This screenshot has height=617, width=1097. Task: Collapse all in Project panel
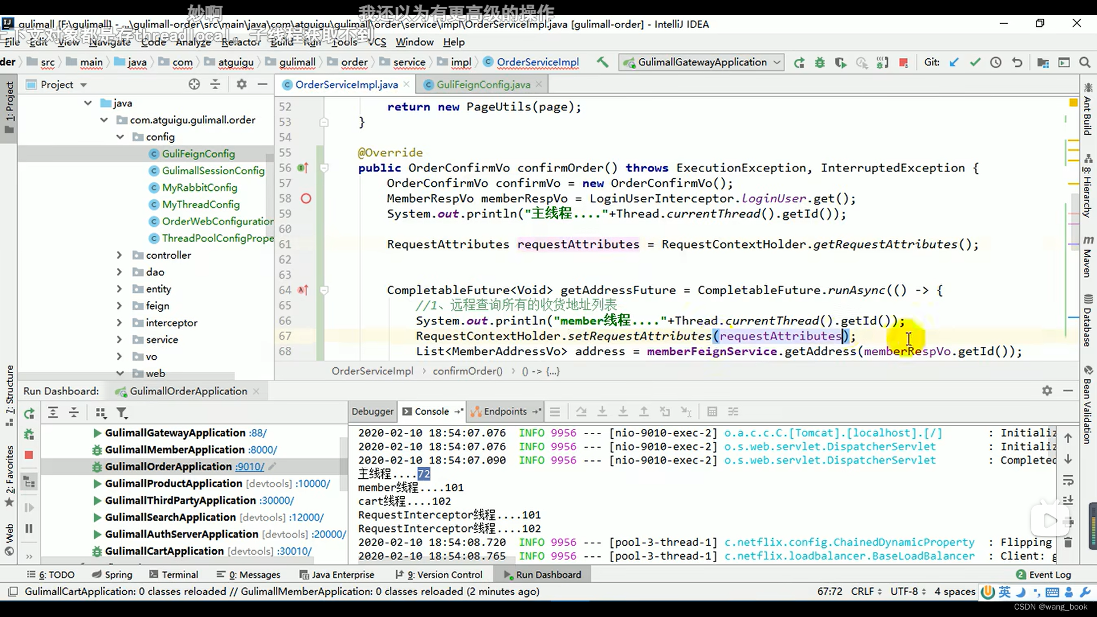pyautogui.click(x=215, y=85)
